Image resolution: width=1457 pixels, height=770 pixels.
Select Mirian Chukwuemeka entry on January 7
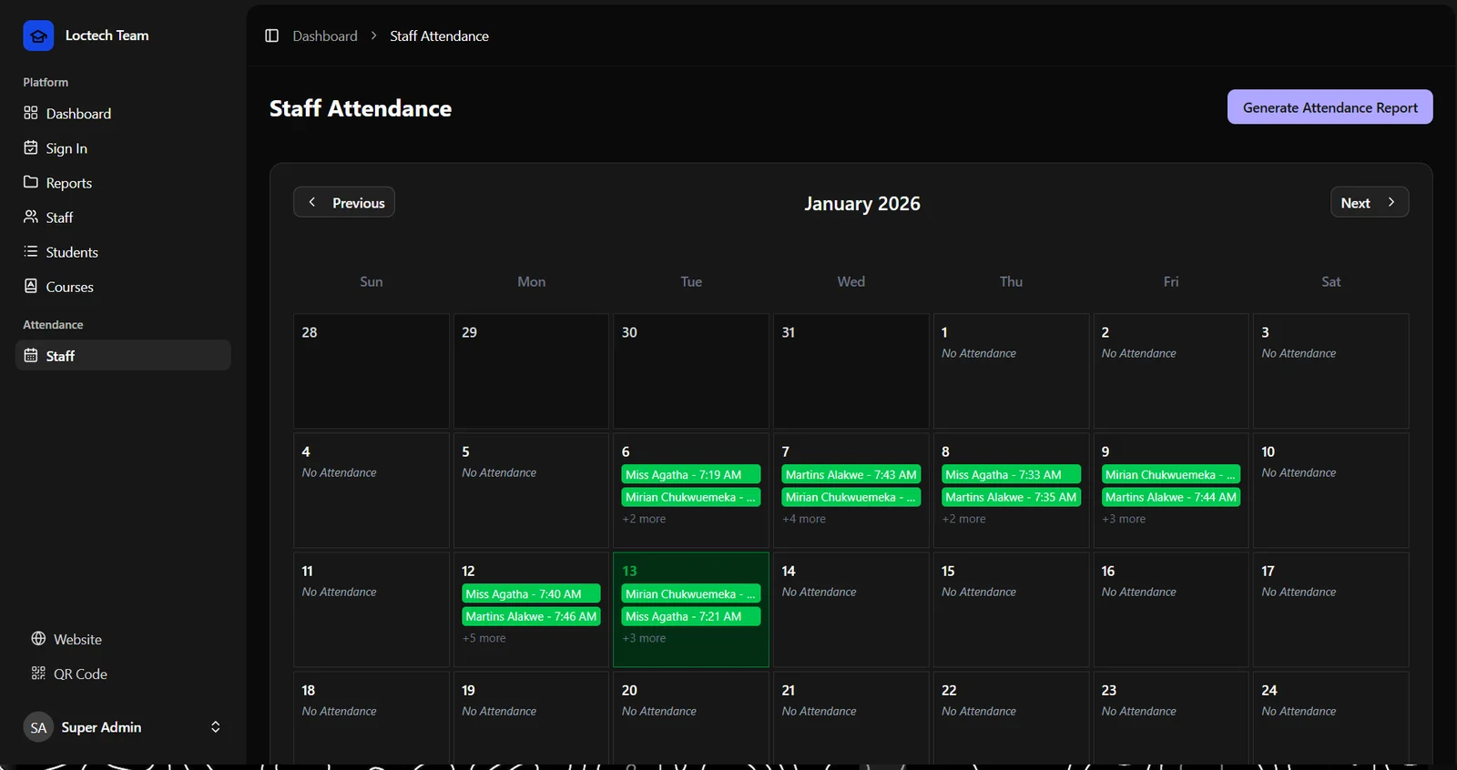pyautogui.click(x=851, y=497)
